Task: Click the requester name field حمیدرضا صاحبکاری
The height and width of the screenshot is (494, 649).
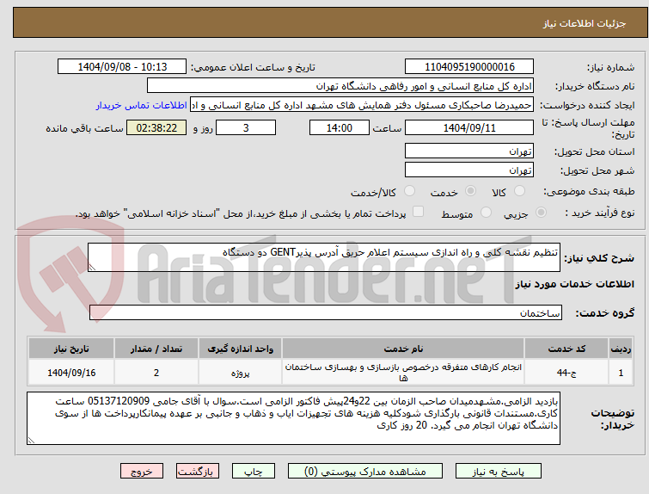Action: 362,105
